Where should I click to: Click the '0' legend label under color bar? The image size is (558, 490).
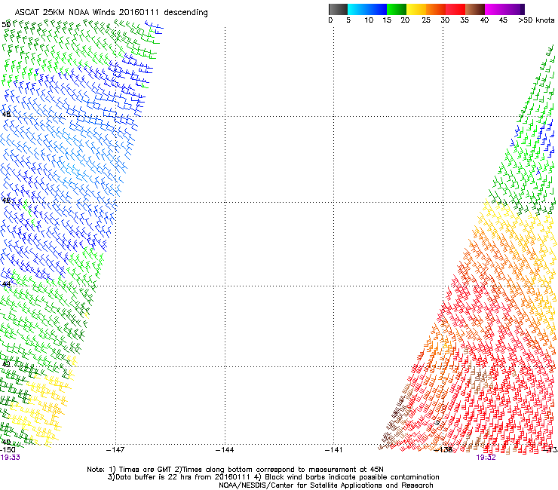point(330,20)
